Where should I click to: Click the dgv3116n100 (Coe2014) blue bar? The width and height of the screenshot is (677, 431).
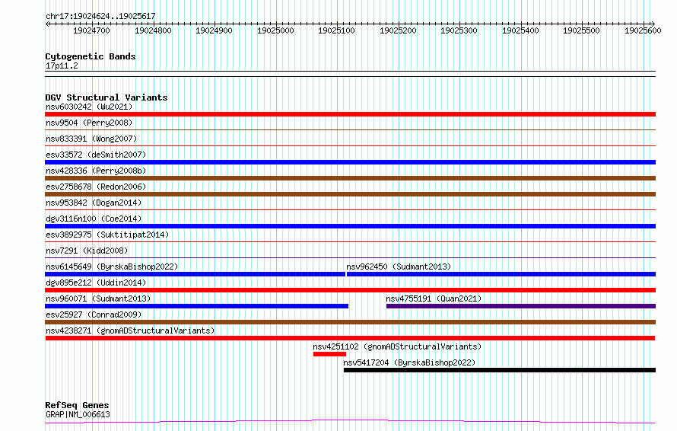[350, 226]
